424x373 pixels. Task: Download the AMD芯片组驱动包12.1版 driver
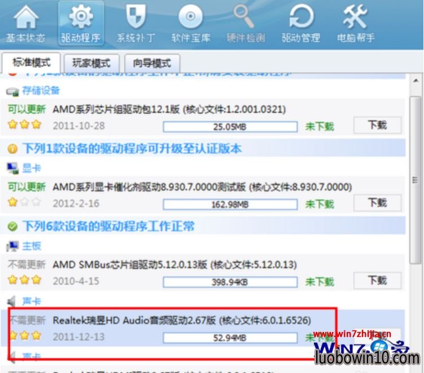click(x=377, y=125)
